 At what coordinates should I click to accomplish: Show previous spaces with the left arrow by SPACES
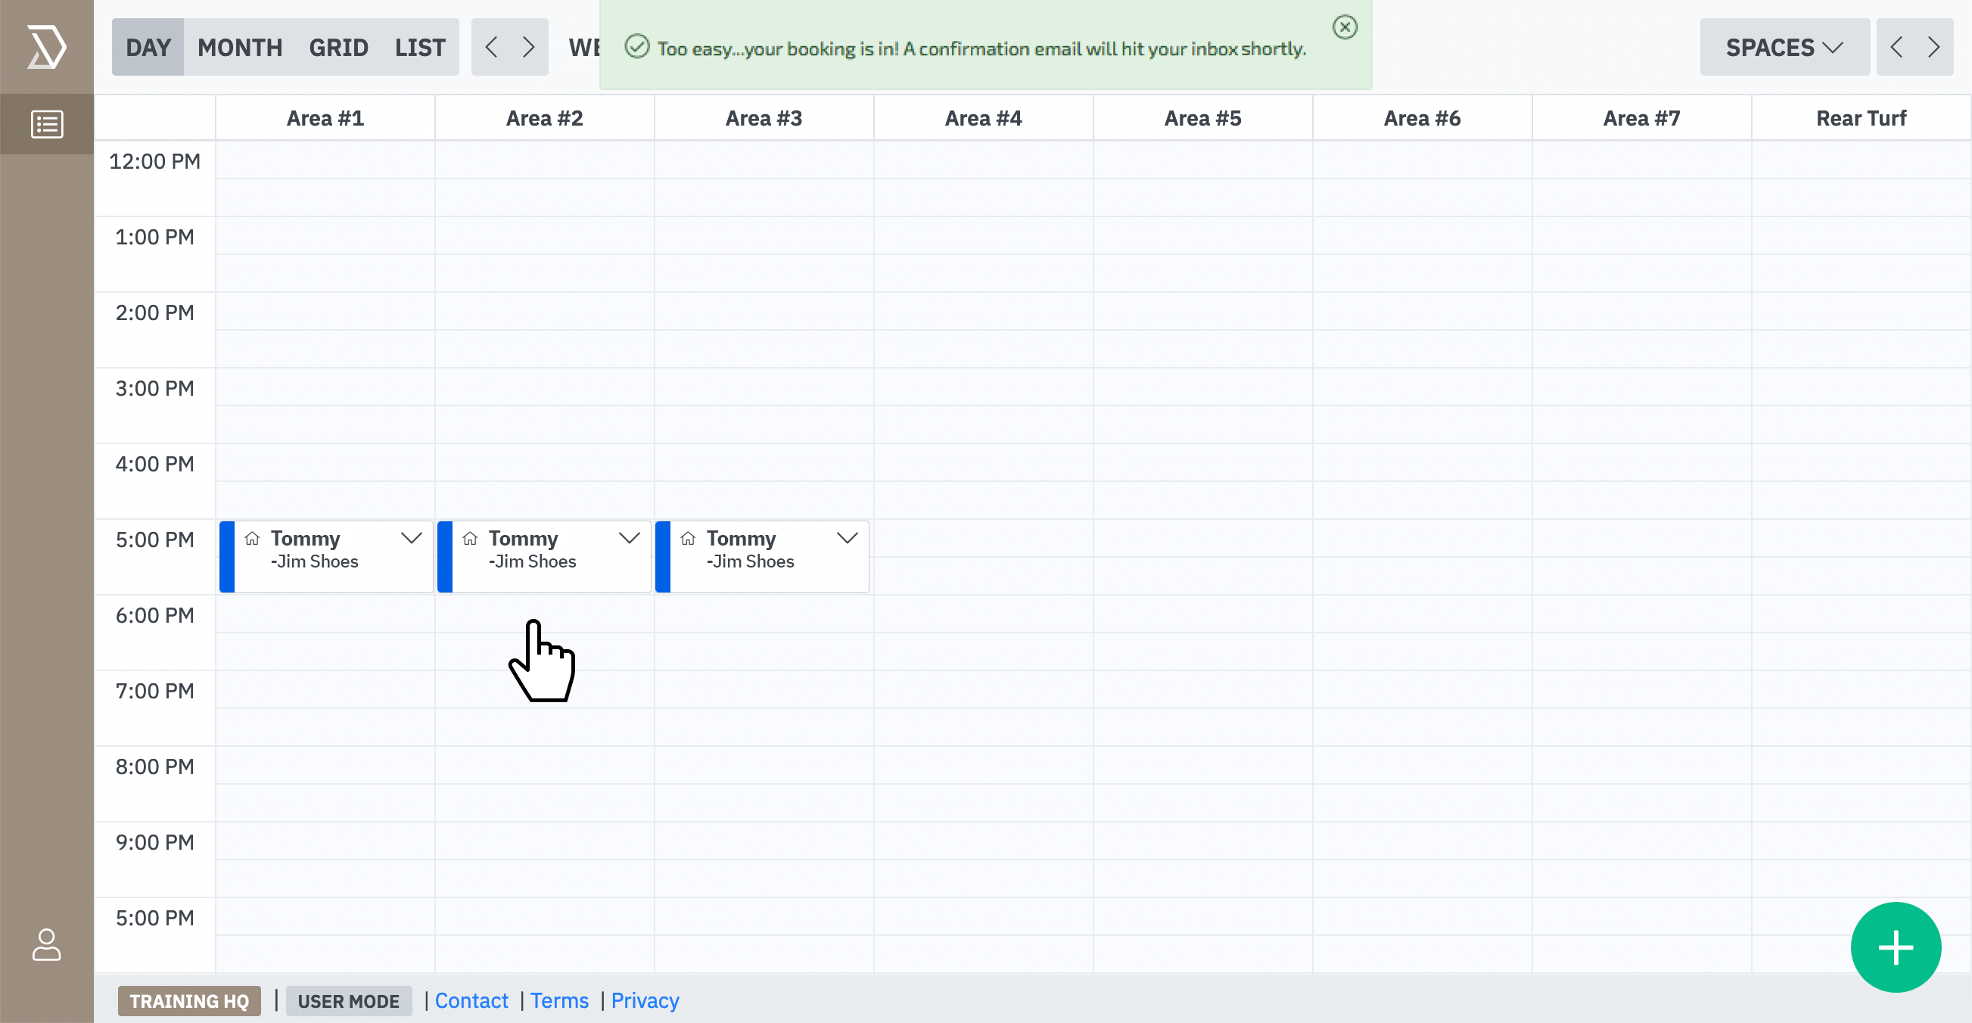coord(1896,47)
